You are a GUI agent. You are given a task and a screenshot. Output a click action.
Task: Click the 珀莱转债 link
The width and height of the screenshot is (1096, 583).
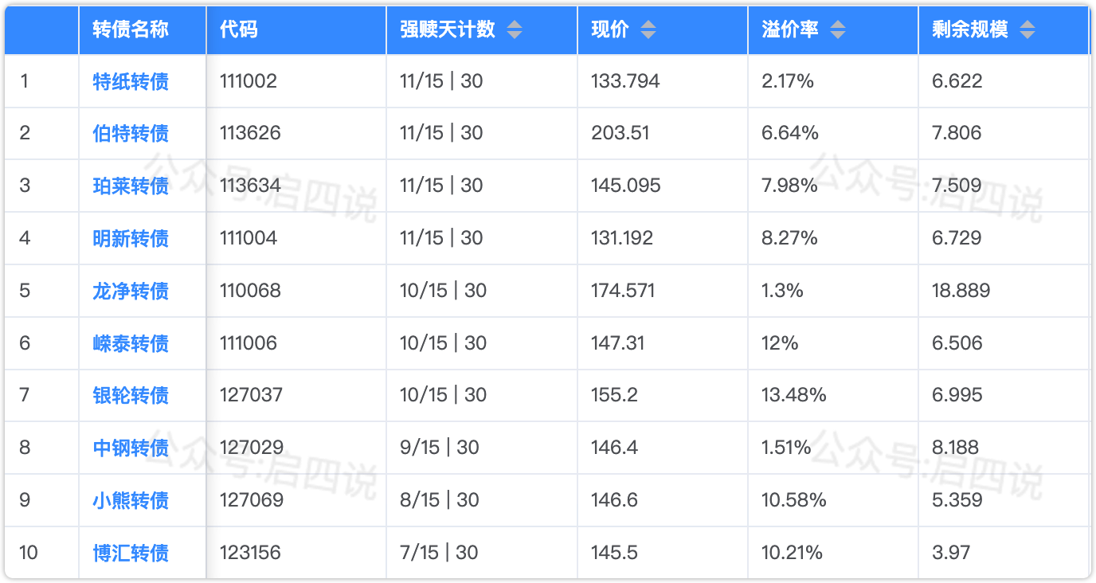point(131,186)
